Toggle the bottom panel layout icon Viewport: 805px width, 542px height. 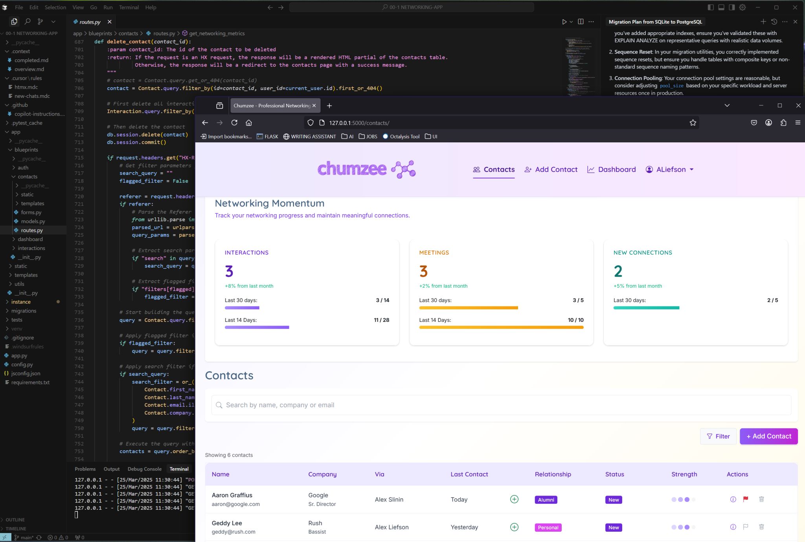[721, 7]
